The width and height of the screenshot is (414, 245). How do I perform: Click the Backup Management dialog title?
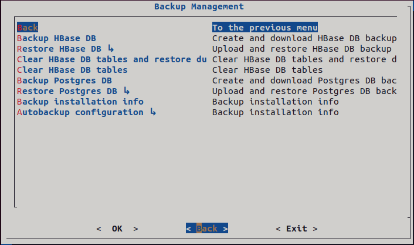pyautogui.click(x=199, y=6)
